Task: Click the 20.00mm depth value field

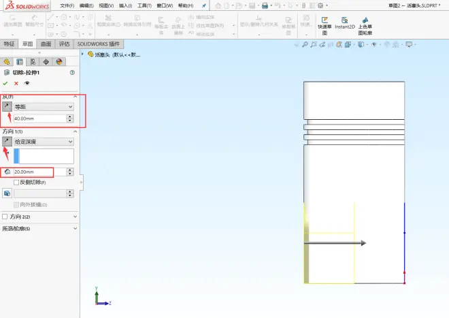Action: (40, 172)
